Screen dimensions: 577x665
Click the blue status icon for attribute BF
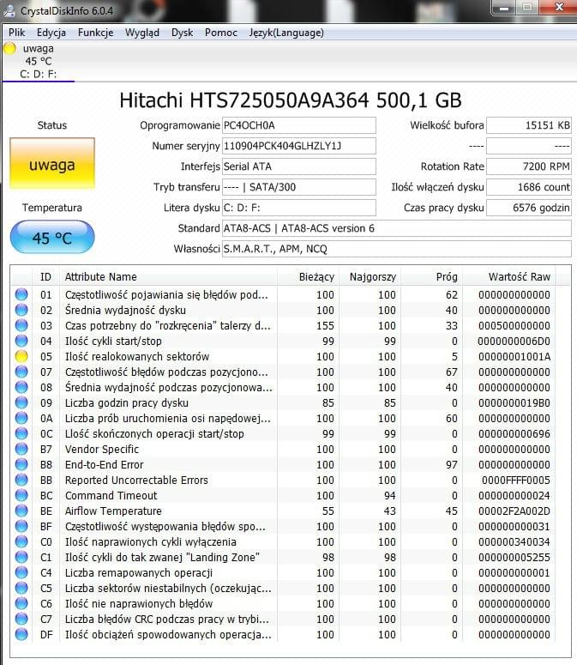21,526
